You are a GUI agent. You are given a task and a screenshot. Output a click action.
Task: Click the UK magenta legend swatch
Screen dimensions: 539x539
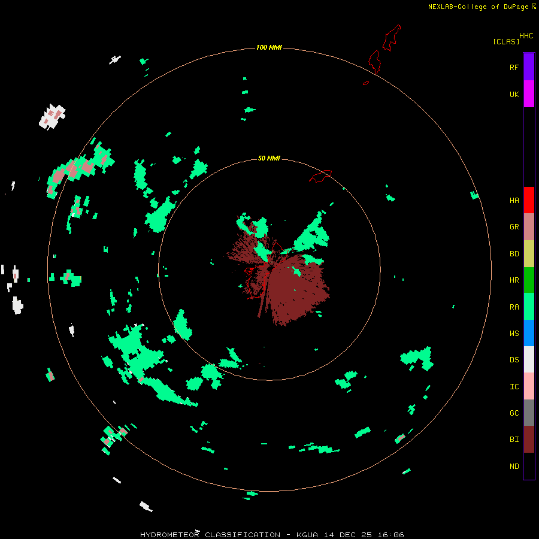(529, 94)
